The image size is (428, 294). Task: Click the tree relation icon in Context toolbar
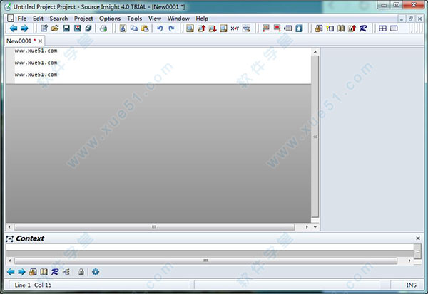tap(66, 272)
